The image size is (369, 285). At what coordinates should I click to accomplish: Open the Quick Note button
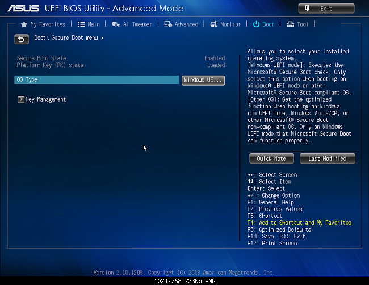(271, 158)
